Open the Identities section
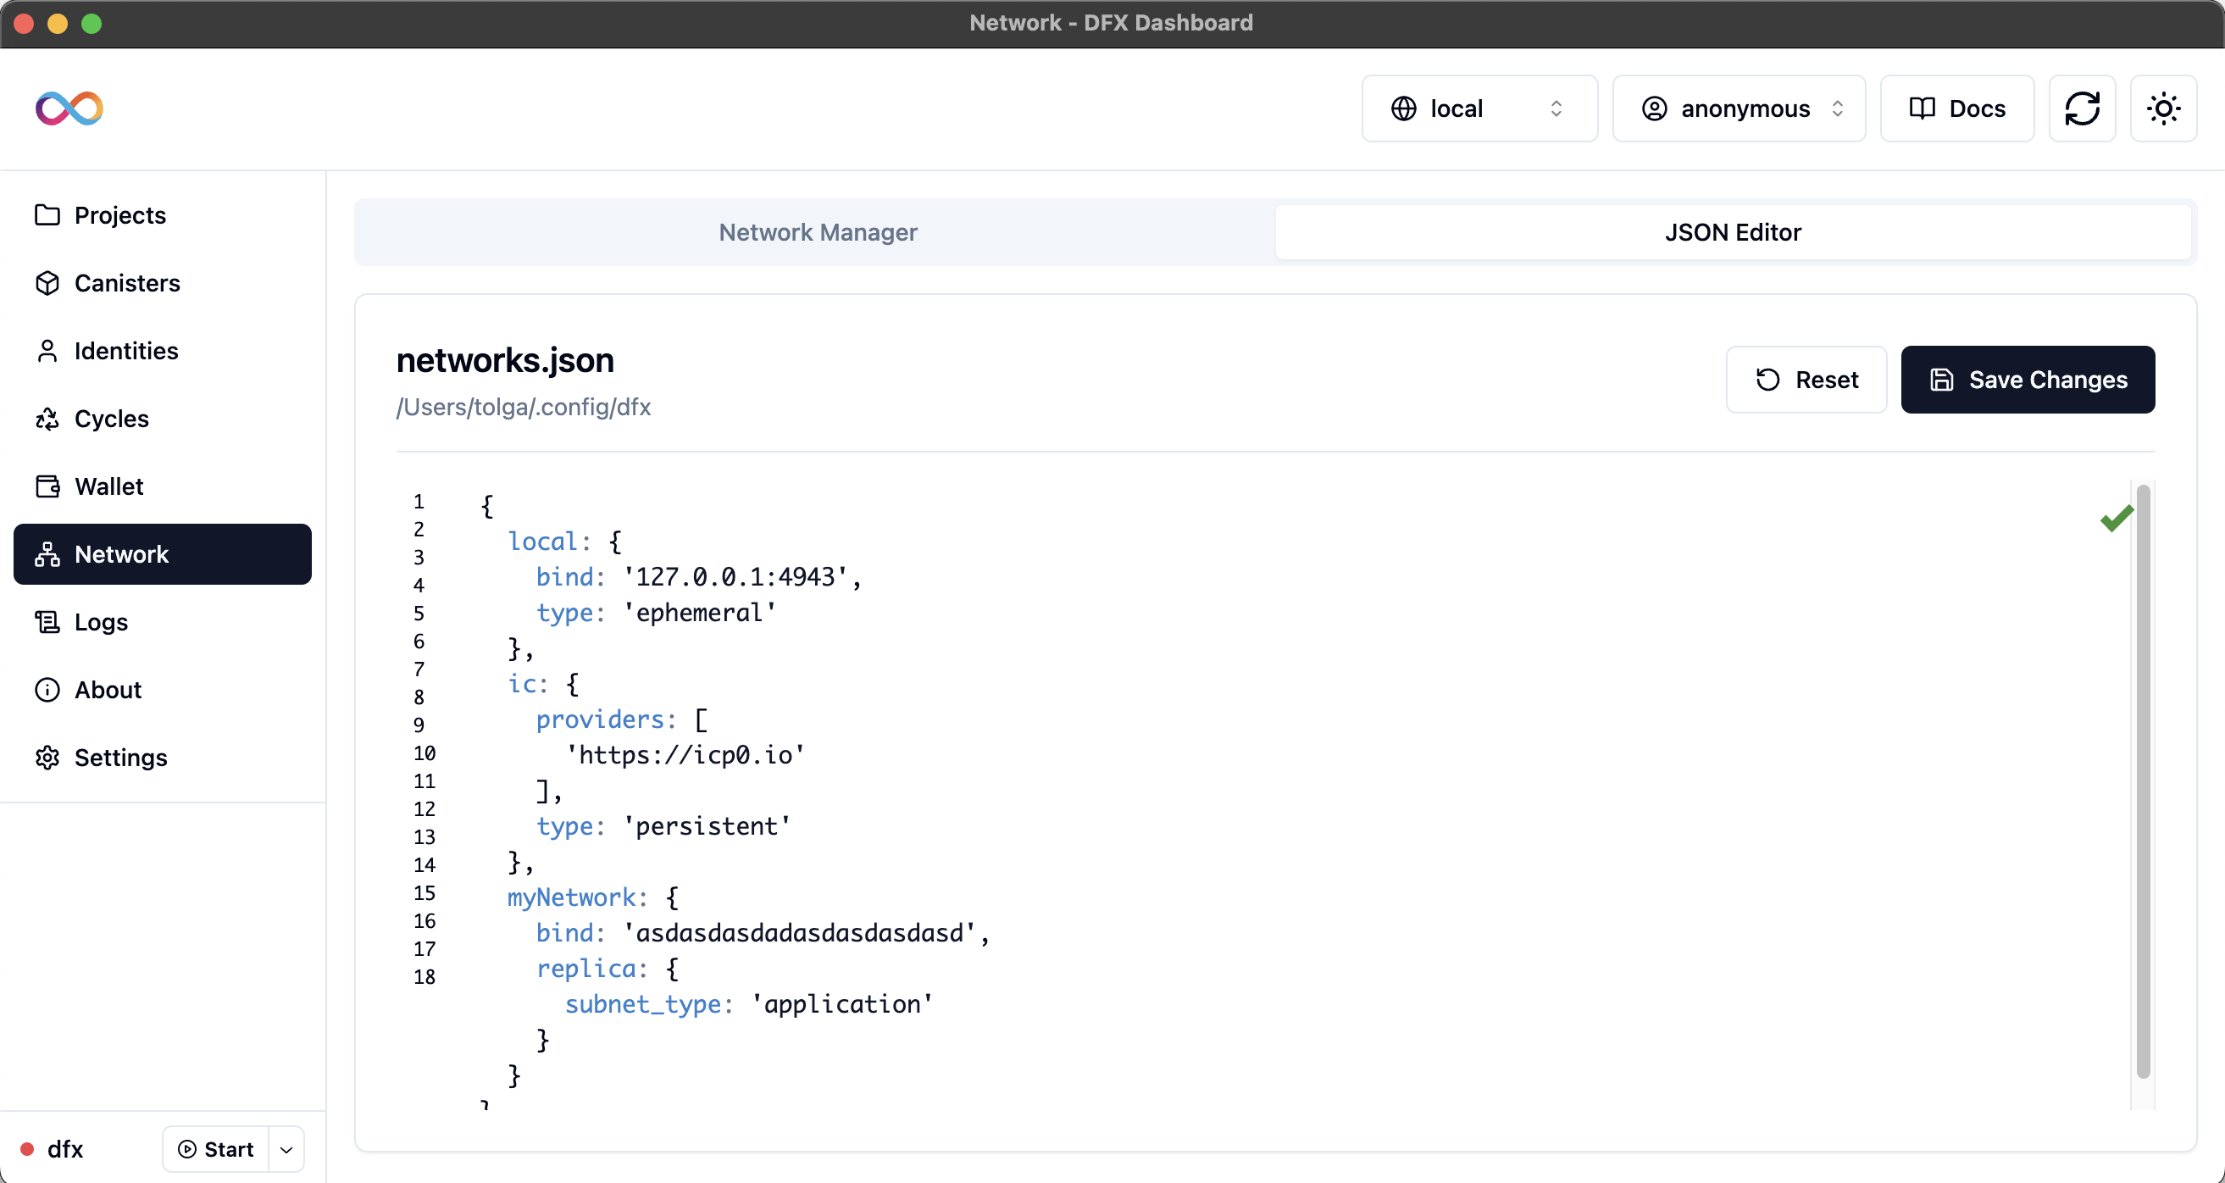2225x1183 pixels. [x=125, y=350]
